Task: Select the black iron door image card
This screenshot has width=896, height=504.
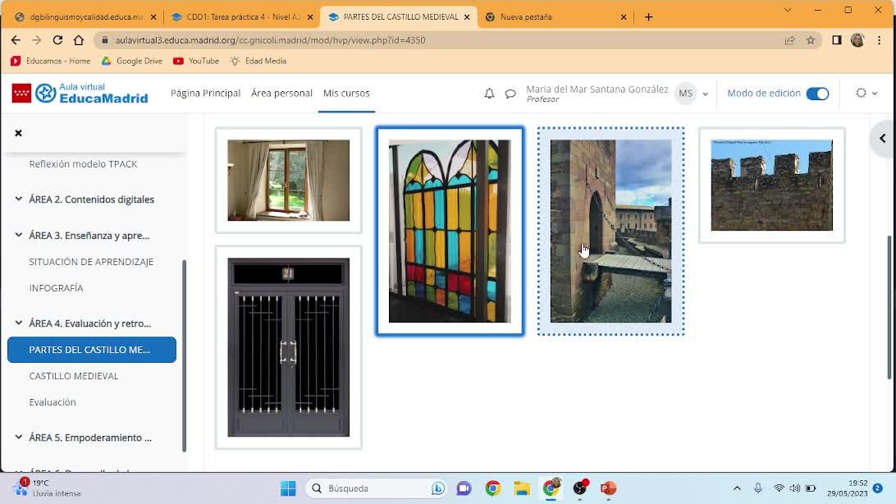Action: point(289,347)
